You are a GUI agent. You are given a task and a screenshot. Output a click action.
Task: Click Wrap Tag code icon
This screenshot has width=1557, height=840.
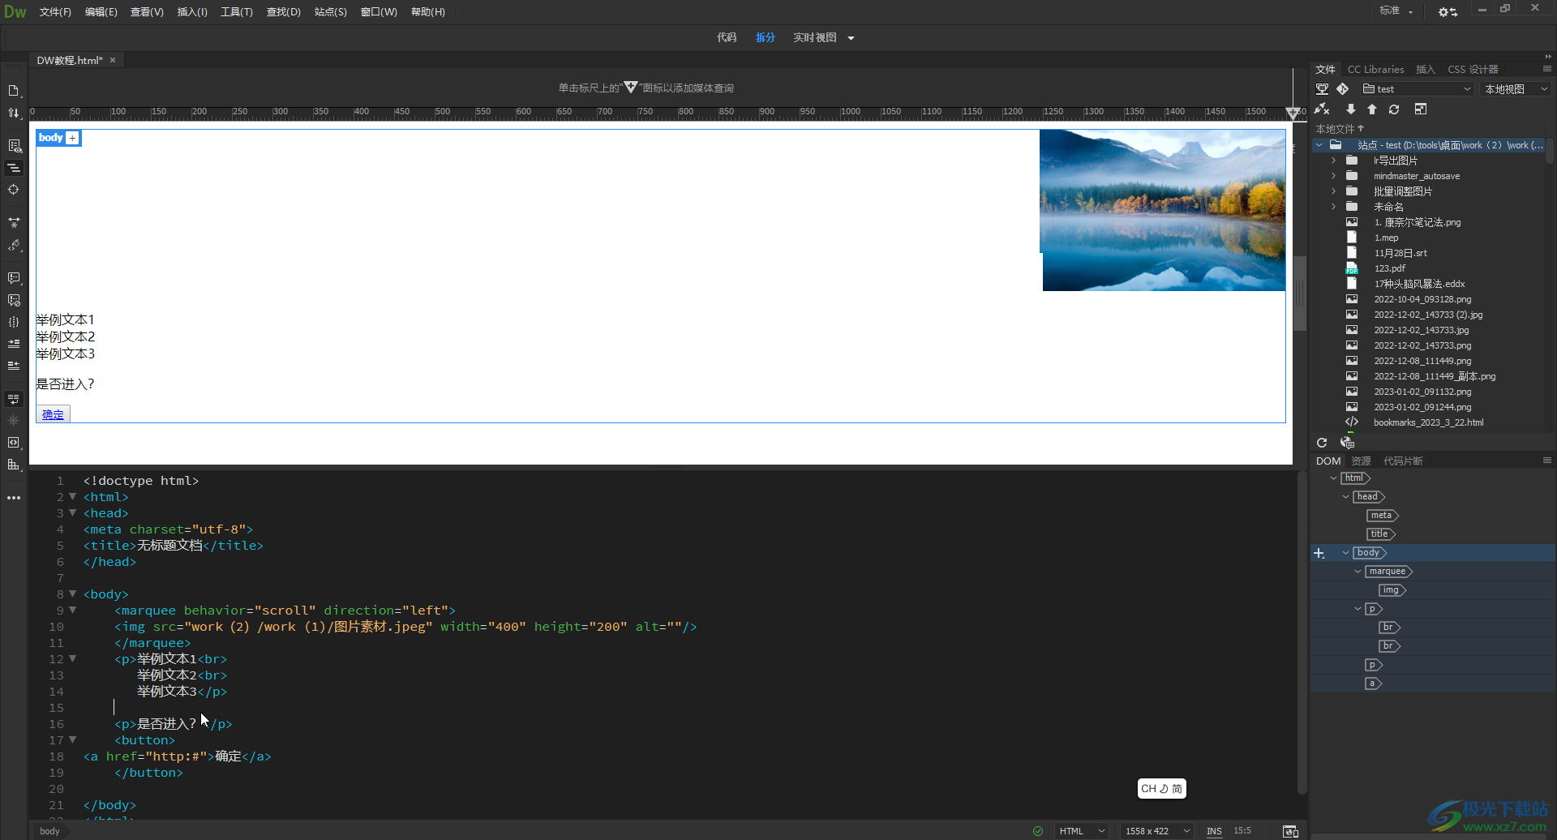point(14,443)
